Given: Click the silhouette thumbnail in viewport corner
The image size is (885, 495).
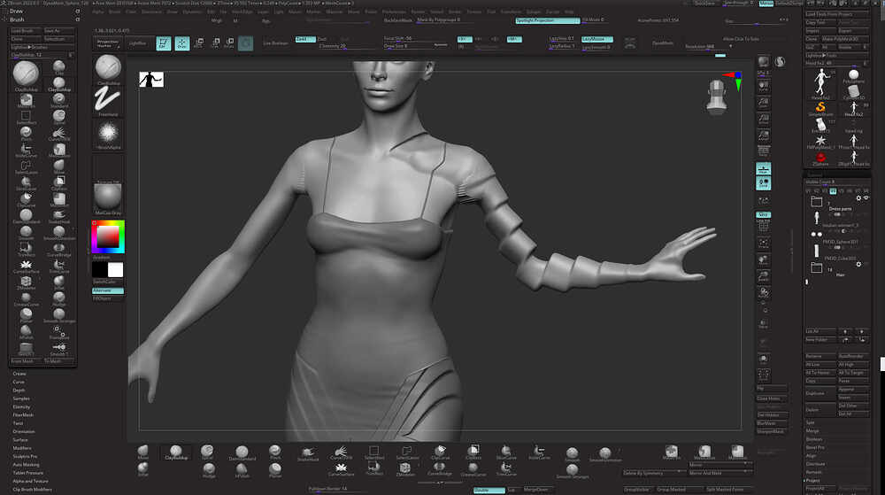Looking at the screenshot, I should tap(151, 80).
